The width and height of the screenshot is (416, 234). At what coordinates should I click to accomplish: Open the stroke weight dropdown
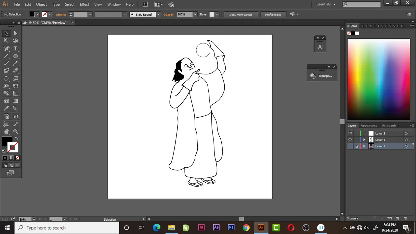point(90,14)
